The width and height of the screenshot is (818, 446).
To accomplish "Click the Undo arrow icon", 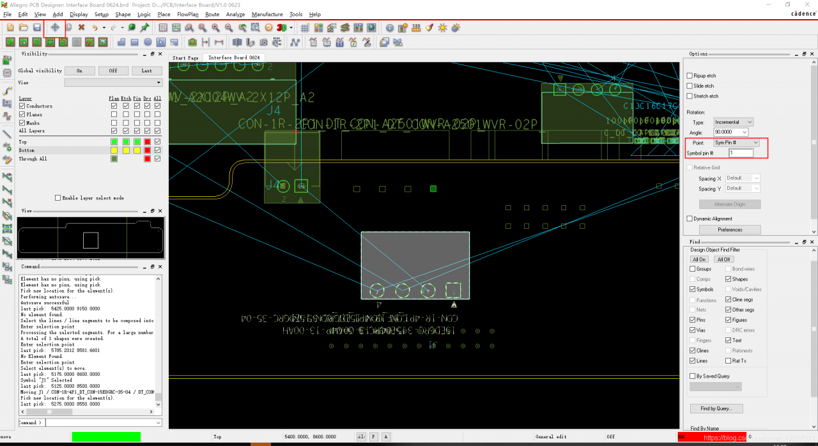I will pyautogui.click(x=95, y=27).
